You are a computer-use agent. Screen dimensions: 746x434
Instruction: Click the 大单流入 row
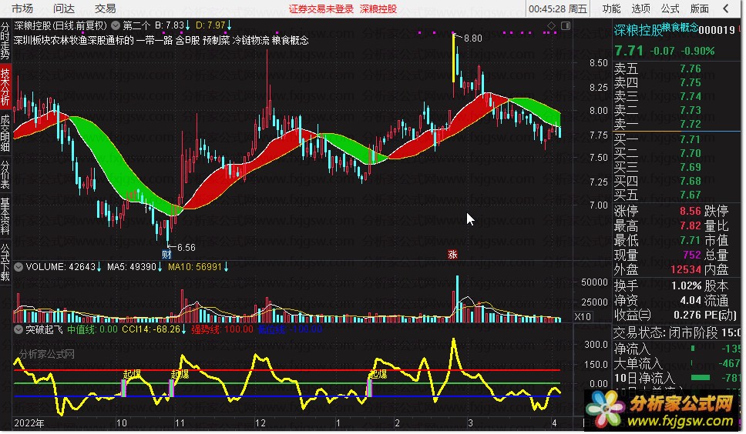677,364
